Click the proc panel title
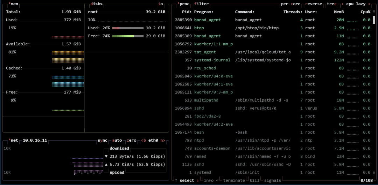The image size is (378, 185). pos(184,4)
